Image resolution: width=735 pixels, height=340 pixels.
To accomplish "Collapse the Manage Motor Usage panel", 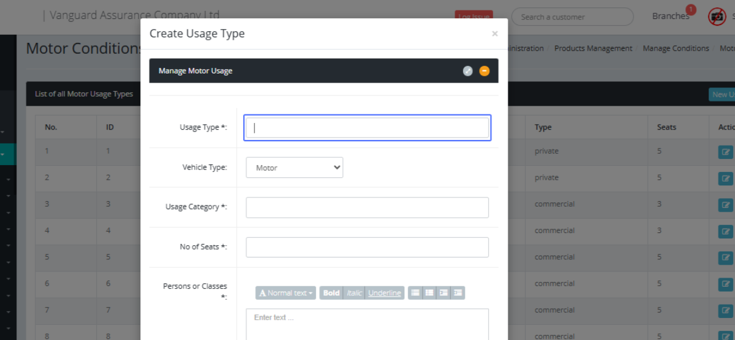I will click(484, 71).
